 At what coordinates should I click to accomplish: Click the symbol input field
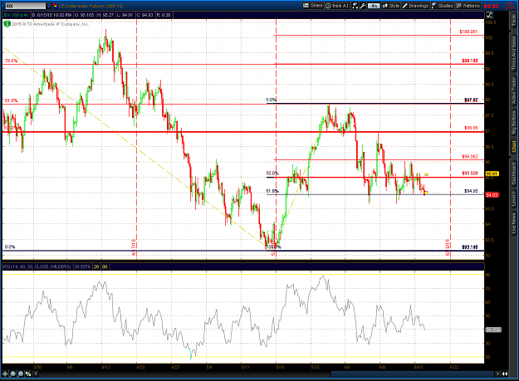point(25,6)
